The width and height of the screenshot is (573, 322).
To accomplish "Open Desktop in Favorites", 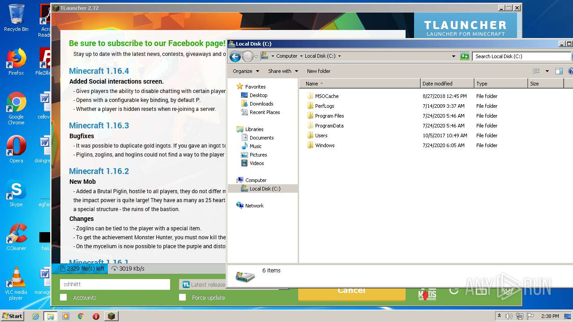I will tap(258, 95).
